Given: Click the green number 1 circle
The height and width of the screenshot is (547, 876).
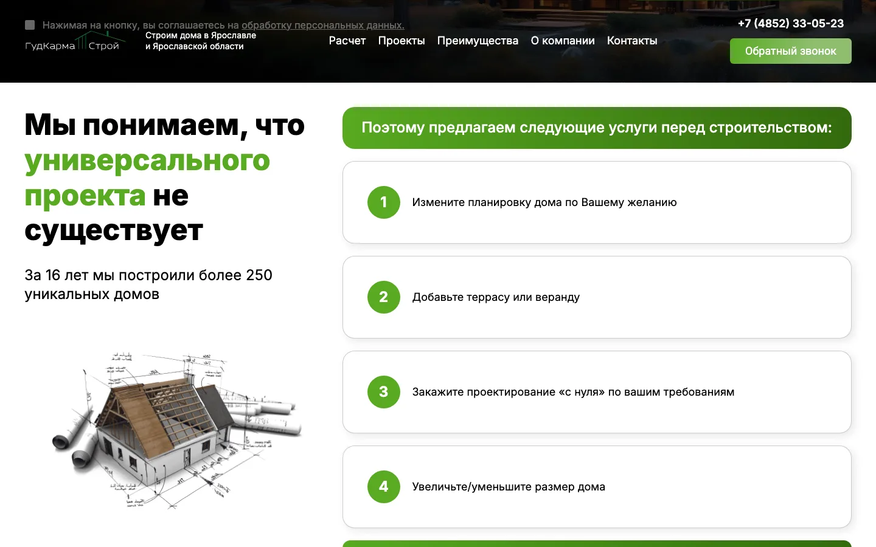Looking at the screenshot, I should click(x=384, y=202).
